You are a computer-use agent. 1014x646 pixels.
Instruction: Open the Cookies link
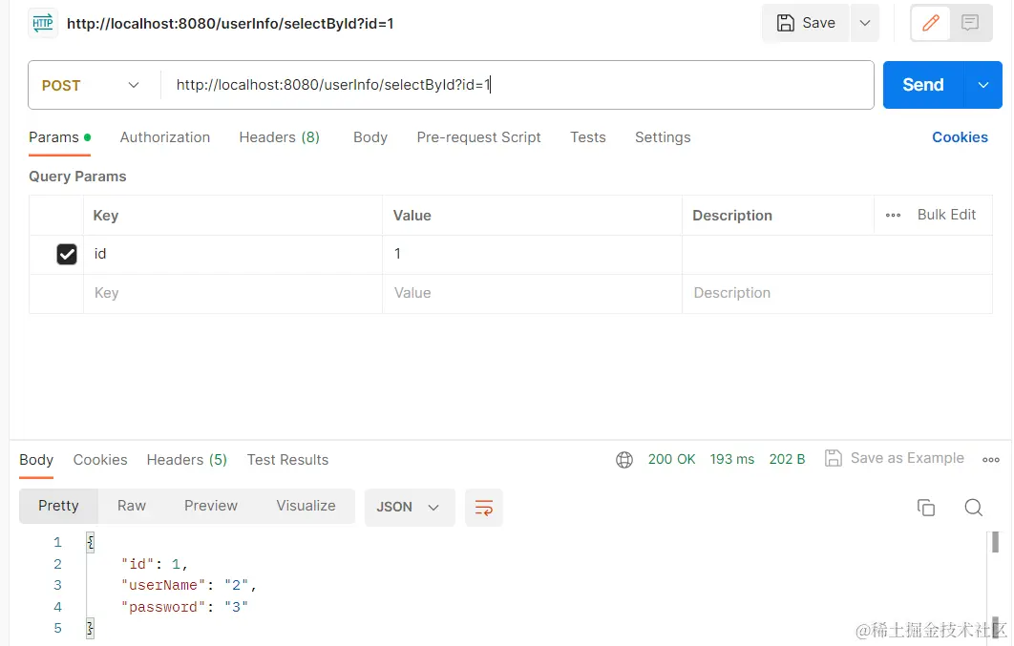[960, 137]
